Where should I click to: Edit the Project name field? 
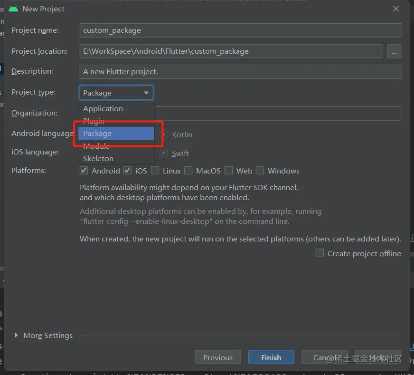tap(240, 30)
